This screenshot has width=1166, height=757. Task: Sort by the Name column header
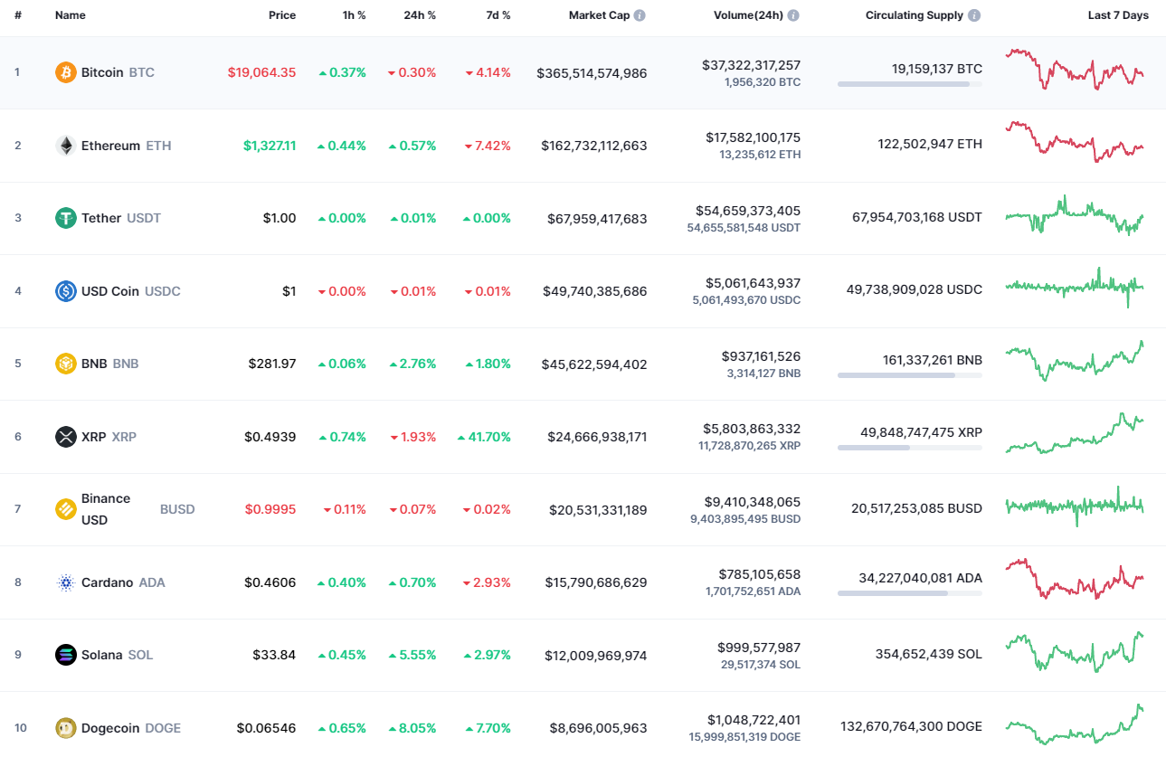[x=70, y=15]
